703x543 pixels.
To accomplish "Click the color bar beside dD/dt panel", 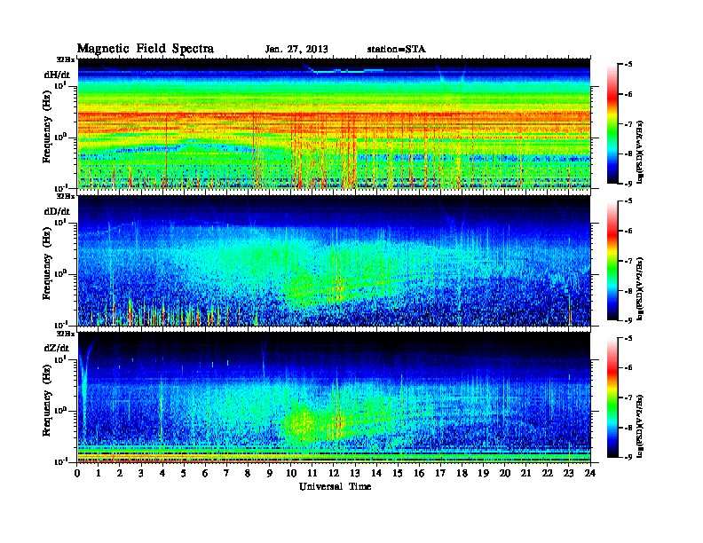I will (x=612, y=261).
